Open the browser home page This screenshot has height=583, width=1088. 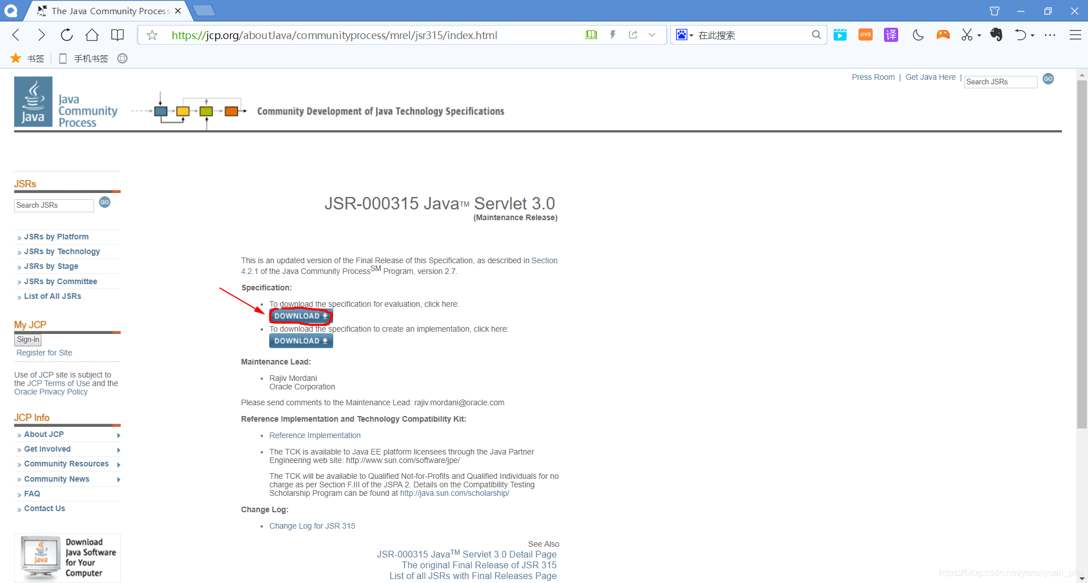click(92, 35)
